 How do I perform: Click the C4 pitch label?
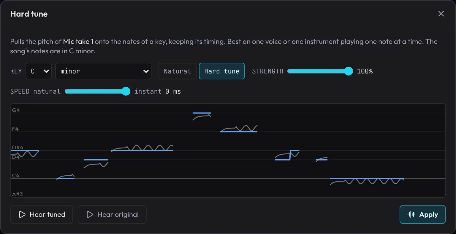point(15,176)
